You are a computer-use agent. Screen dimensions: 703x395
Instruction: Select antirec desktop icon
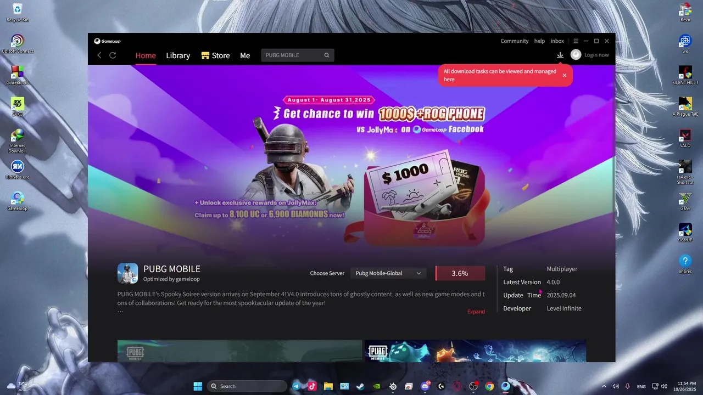click(x=685, y=264)
